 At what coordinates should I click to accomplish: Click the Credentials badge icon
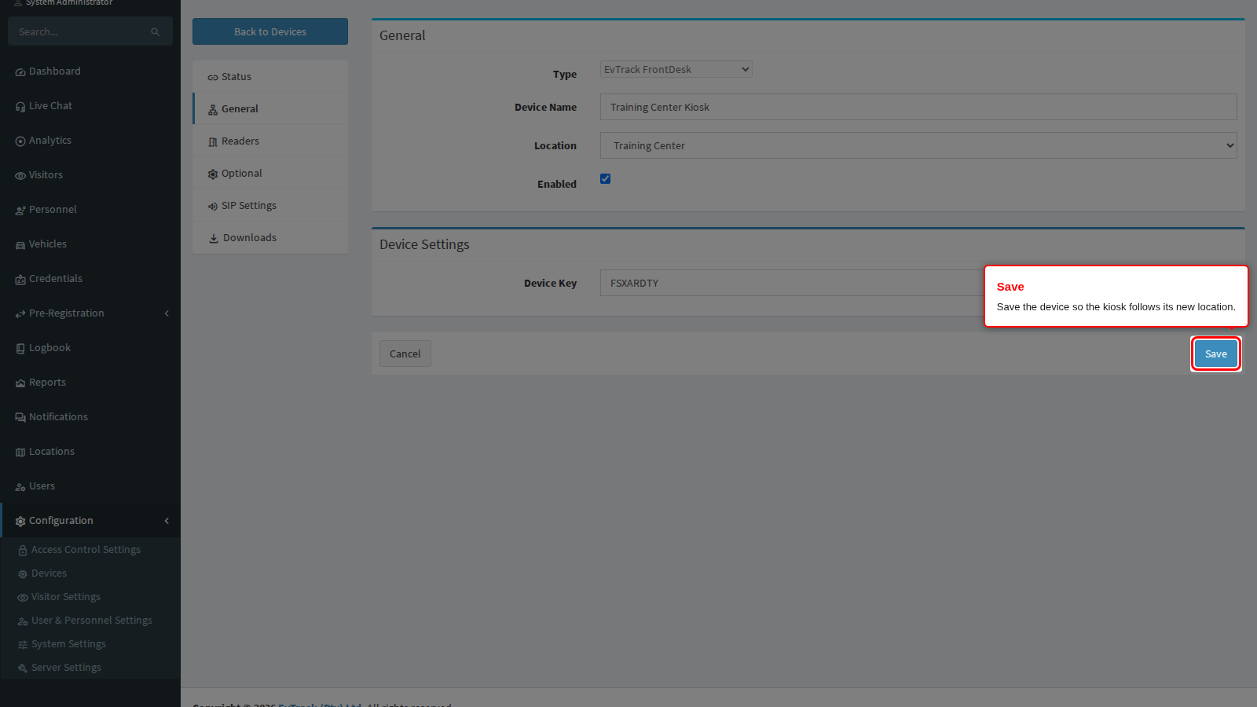(20, 279)
